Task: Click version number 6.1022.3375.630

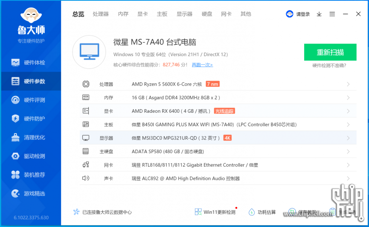Action: tap(31, 218)
